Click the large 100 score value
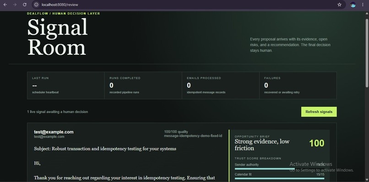The width and height of the screenshot is (369, 182). pos(316,143)
